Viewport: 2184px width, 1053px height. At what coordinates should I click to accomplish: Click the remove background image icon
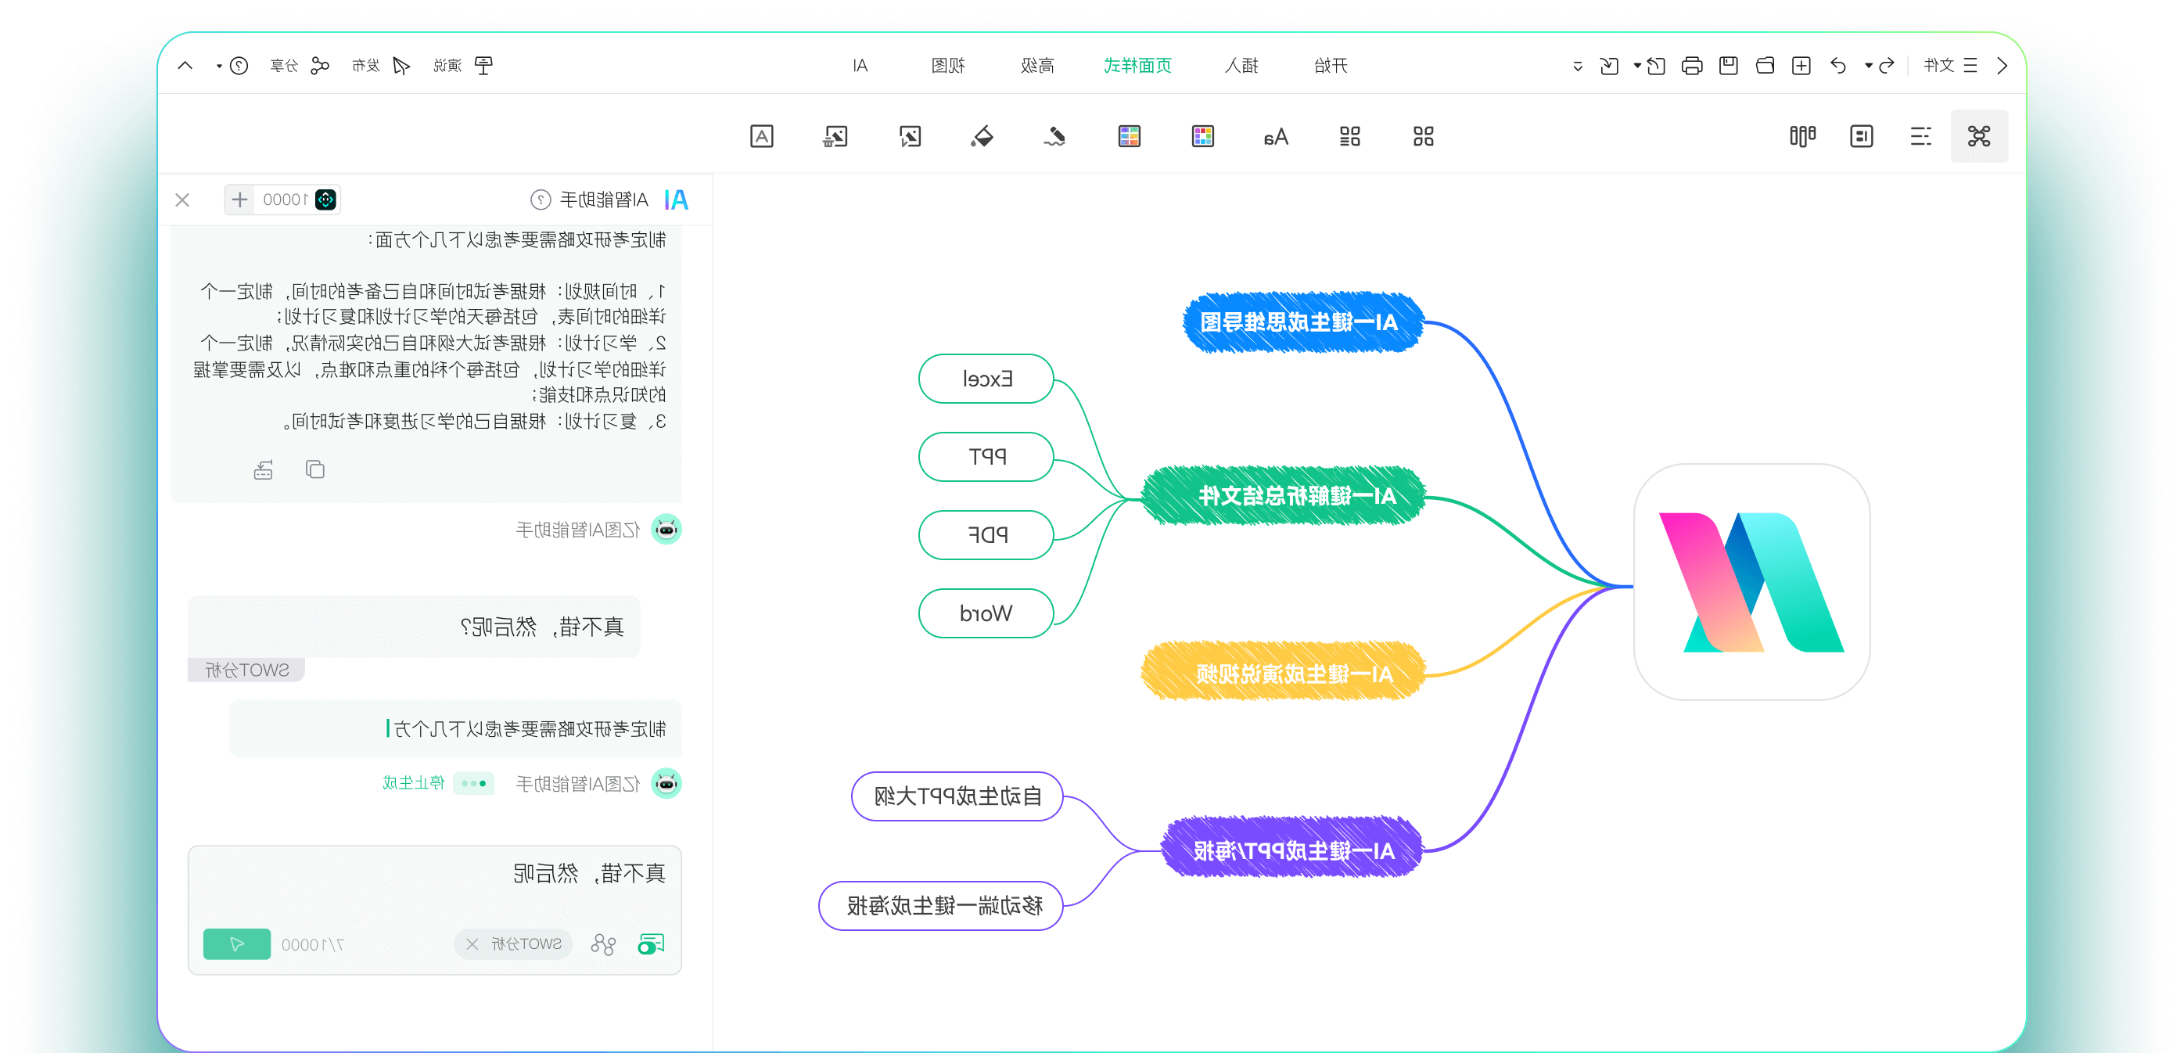835,135
